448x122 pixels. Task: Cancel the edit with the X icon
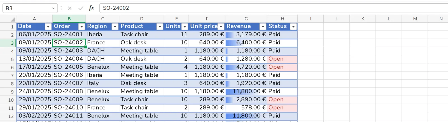[x=70, y=8]
